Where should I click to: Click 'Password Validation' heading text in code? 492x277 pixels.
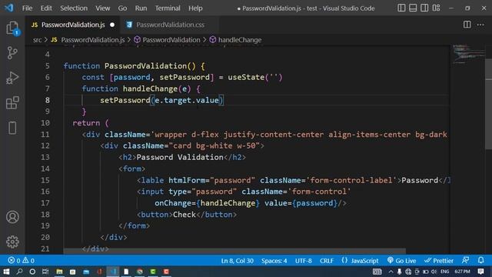point(180,157)
